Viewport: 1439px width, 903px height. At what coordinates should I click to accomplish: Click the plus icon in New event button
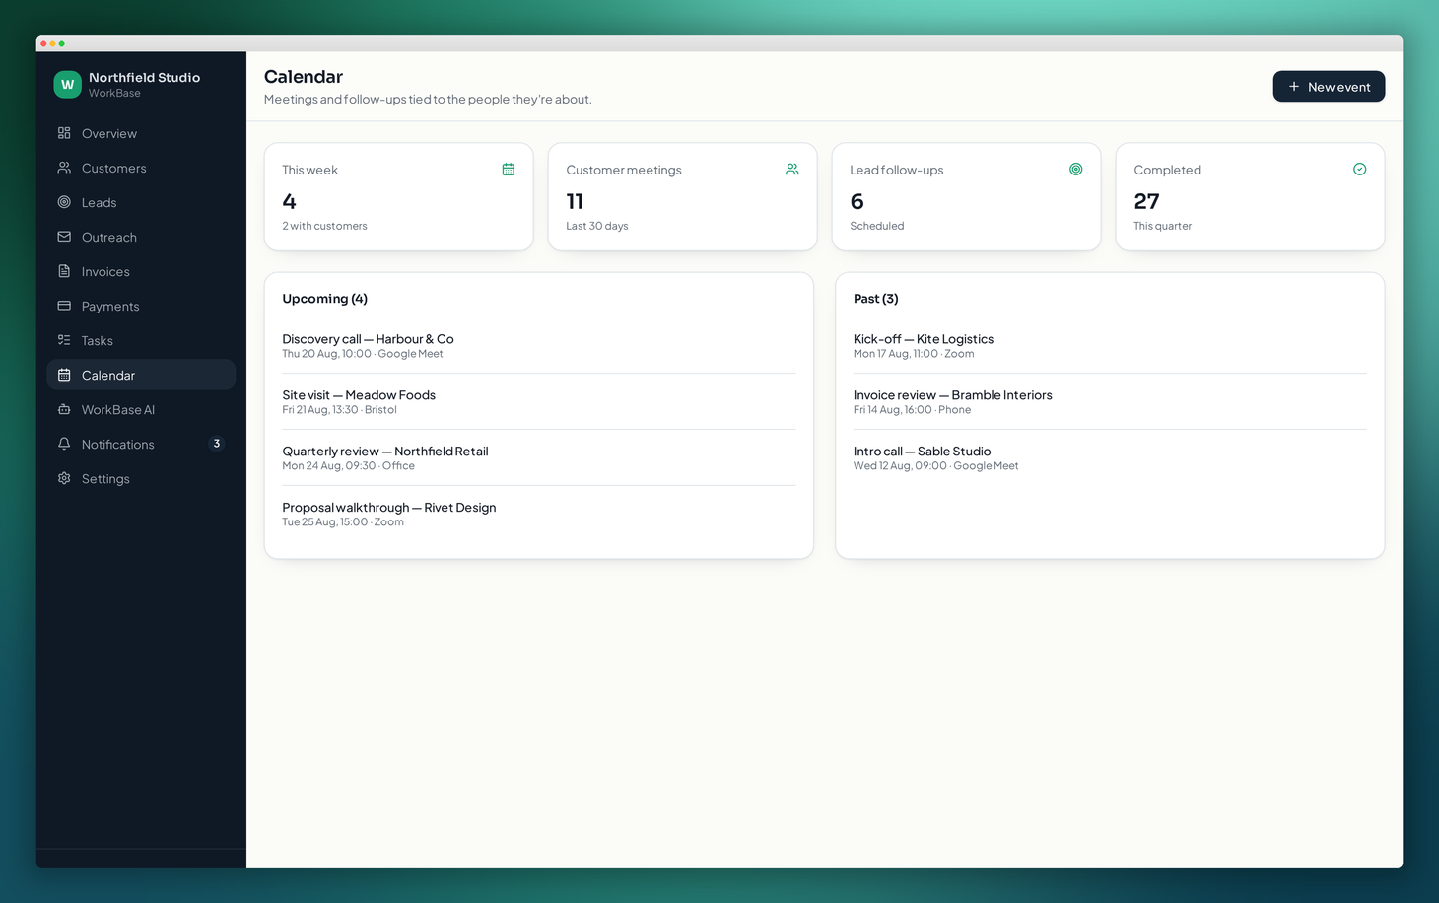[1294, 87]
